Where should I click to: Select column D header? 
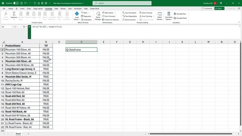pos(81,42)
